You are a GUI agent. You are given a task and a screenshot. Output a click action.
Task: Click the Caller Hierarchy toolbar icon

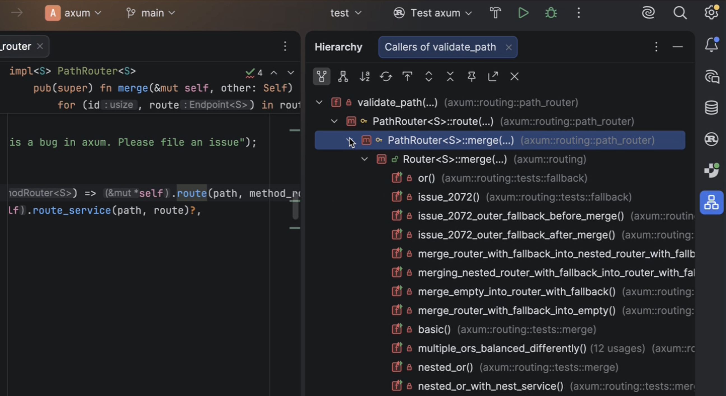coord(321,77)
